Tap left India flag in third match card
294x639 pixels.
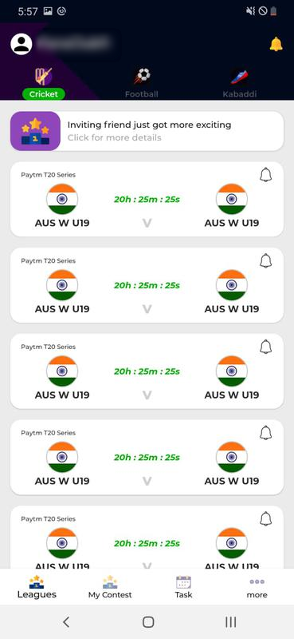point(62,371)
